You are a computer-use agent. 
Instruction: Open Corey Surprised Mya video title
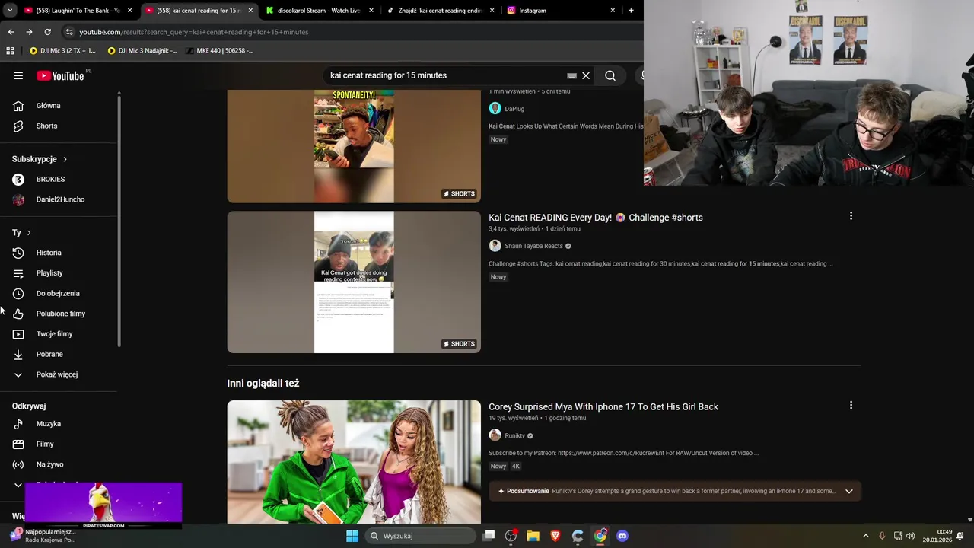(x=603, y=406)
